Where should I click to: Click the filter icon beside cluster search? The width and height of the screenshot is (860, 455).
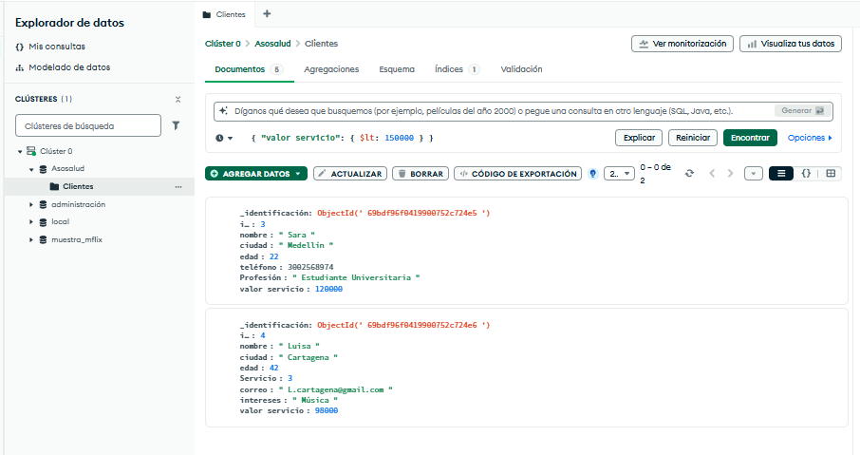(176, 125)
